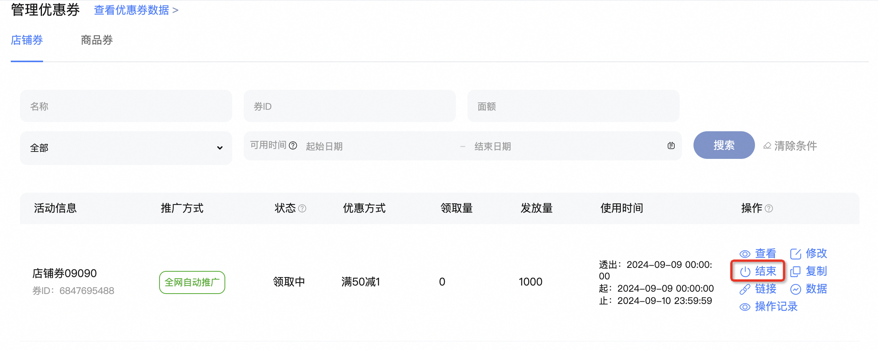The image size is (878, 350).
Task: Click 修改 for coupon 店铺券09090
Action: pos(809,254)
